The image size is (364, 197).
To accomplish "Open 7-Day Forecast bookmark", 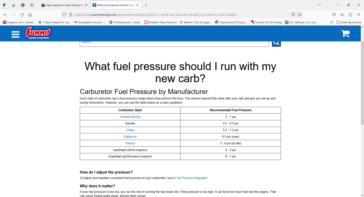I will pyautogui.click(x=55, y=22).
